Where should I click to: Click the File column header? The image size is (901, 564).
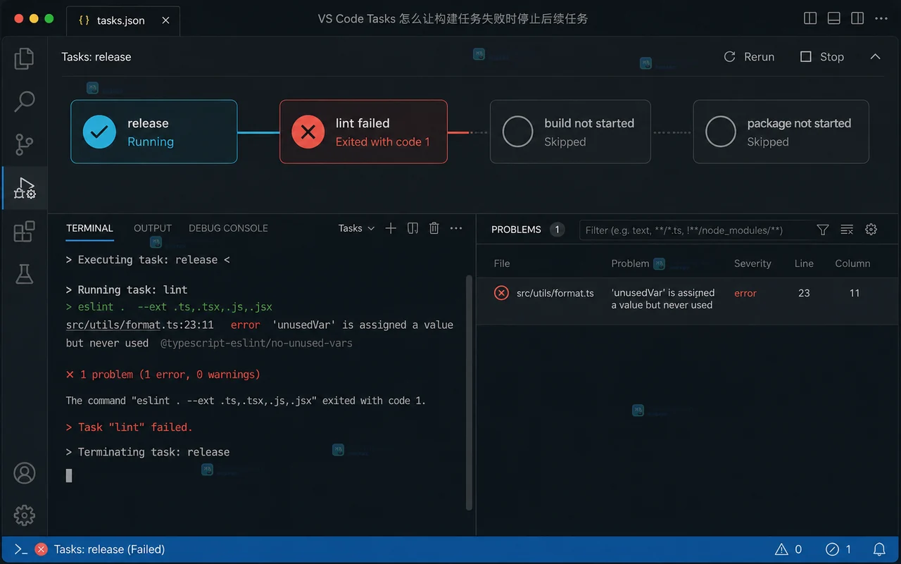click(x=502, y=263)
